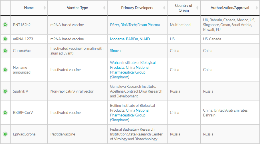The height and width of the screenshot is (144, 260).
Task: Expand the BBIBP-CorV row
Action: click(5, 113)
